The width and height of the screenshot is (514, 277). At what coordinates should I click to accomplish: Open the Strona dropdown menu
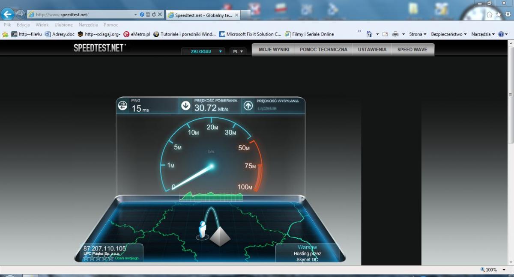[418, 34]
